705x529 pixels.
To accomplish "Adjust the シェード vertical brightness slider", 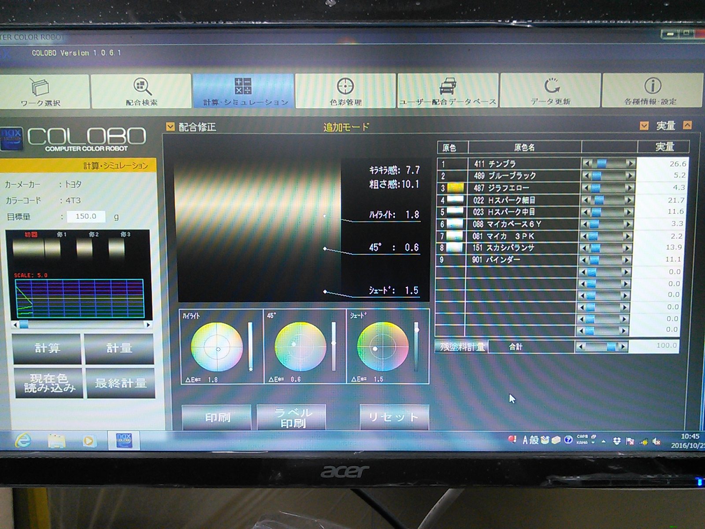I will pos(416,346).
